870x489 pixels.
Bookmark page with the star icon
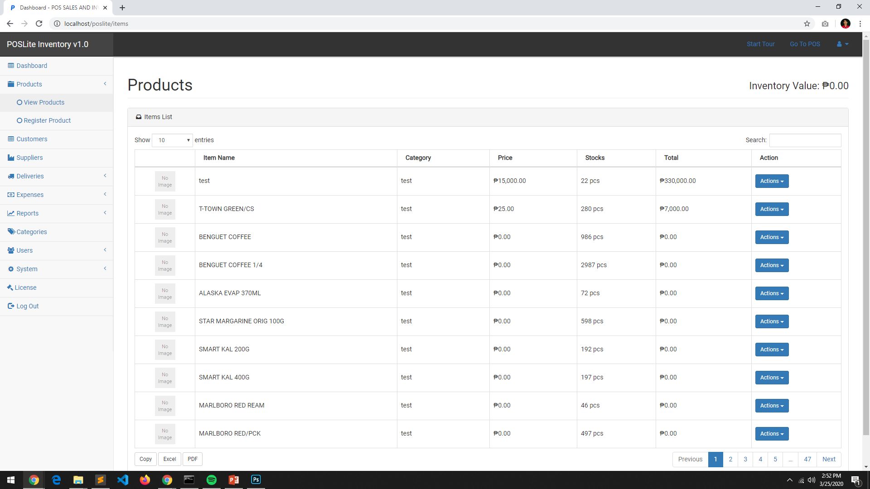tap(807, 24)
